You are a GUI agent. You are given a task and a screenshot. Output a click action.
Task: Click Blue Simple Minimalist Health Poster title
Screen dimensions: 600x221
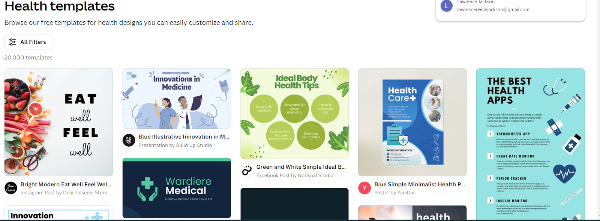click(x=420, y=184)
